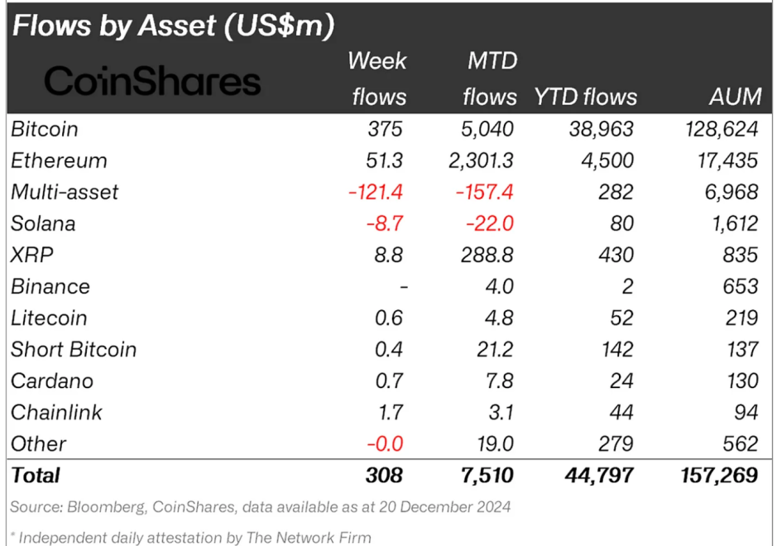
Task: Click the CoinShares logo
Action: coord(152,81)
